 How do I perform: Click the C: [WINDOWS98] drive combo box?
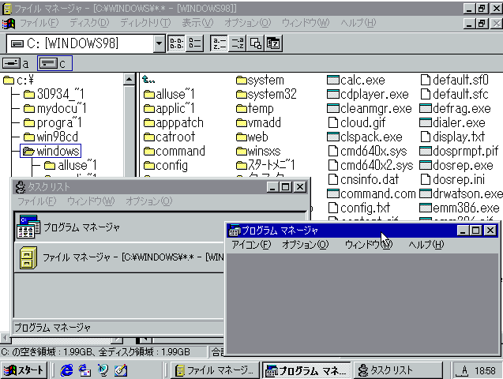pyautogui.click(x=85, y=43)
